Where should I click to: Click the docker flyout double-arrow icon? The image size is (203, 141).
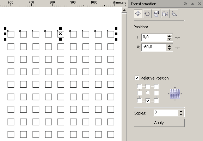[185, 4]
